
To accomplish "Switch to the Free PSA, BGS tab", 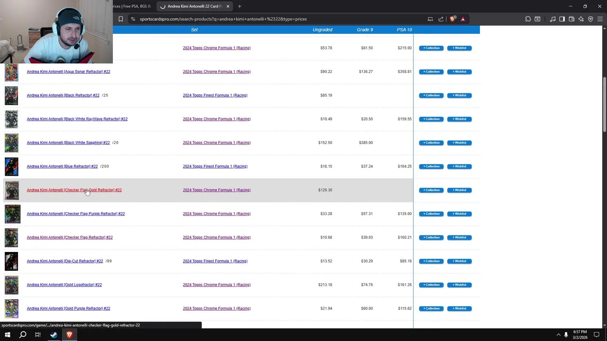I will [x=133, y=6].
